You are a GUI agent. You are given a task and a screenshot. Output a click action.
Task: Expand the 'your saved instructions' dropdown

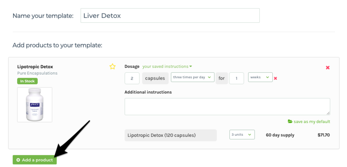point(167,67)
